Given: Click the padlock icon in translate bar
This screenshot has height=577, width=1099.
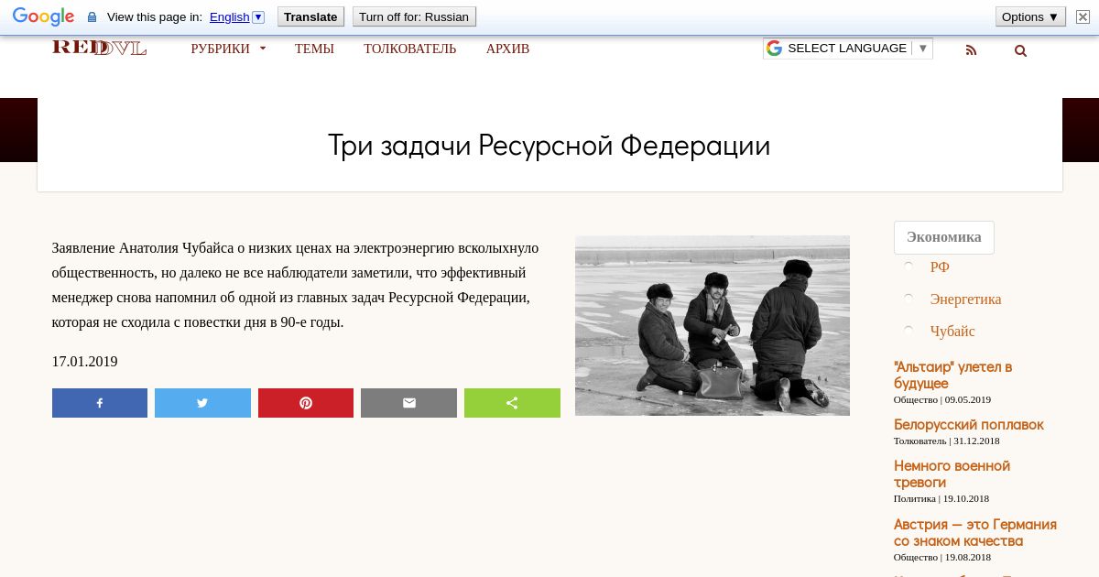Looking at the screenshot, I should click(x=92, y=17).
